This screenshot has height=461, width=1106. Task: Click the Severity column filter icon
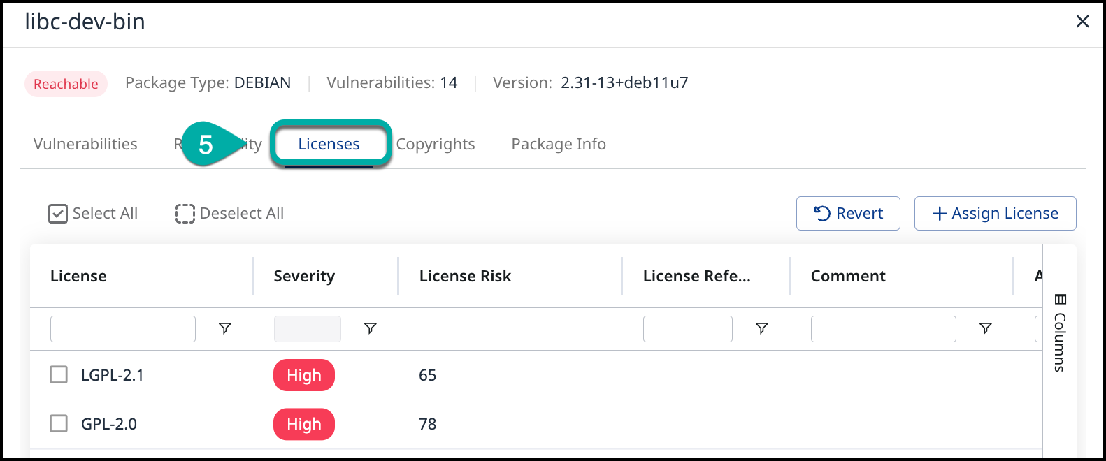coord(370,328)
